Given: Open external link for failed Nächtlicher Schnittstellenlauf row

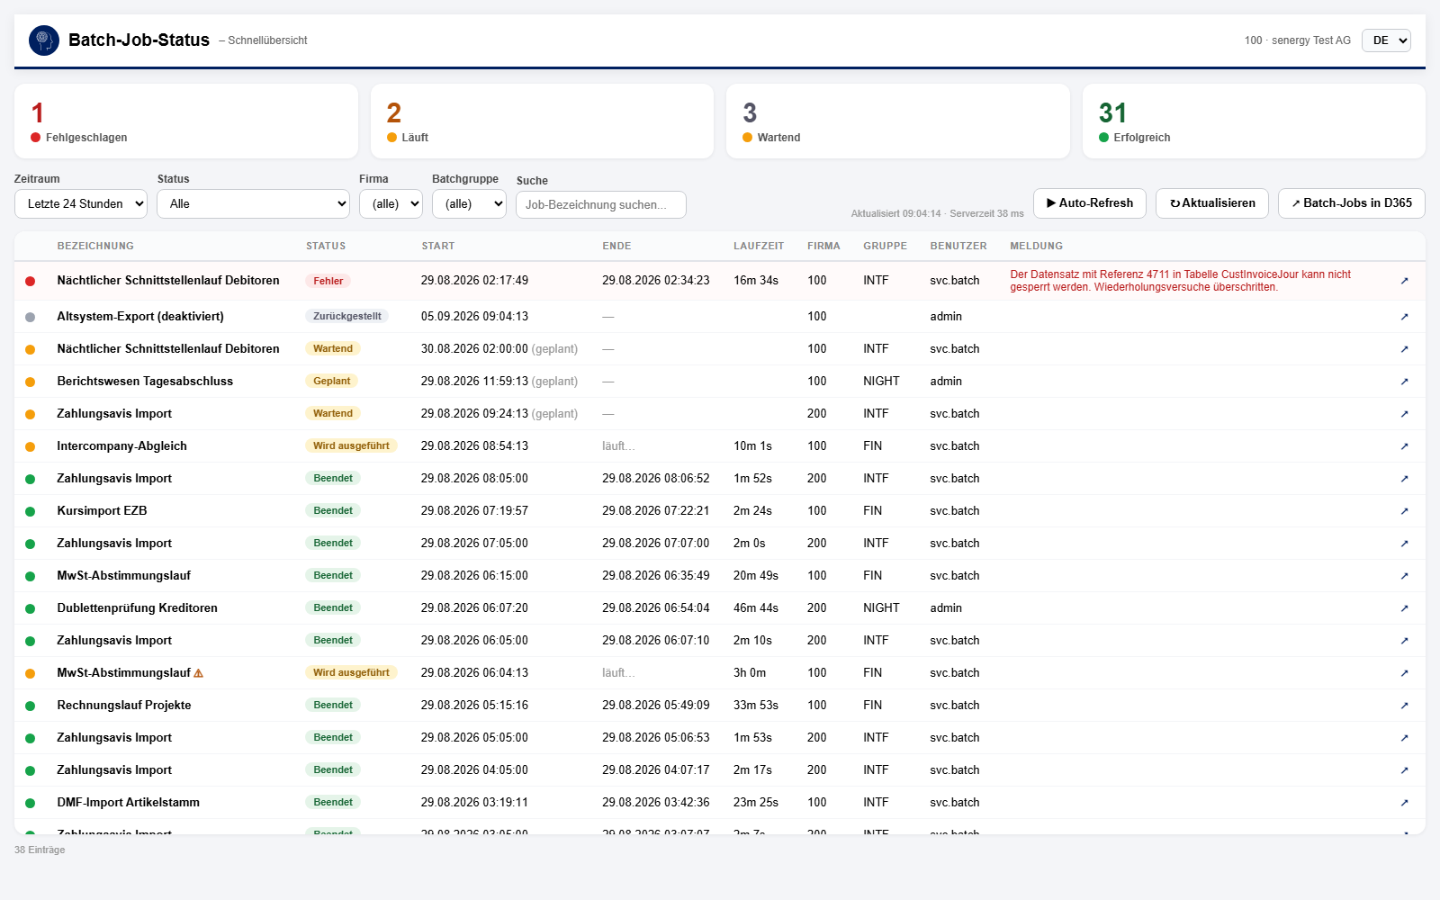Looking at the screenshot, I should click(1404, 281).
